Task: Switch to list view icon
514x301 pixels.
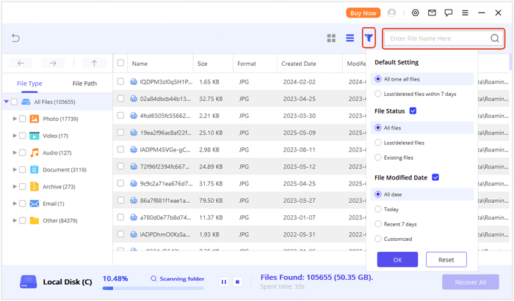Action: (350, 38)
